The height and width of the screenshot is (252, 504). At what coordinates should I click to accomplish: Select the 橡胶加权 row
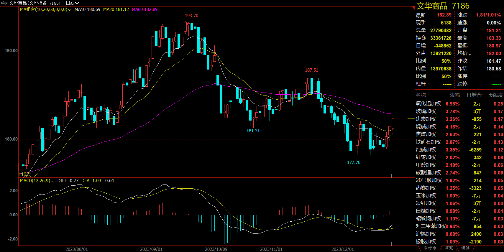pos(459,242)
